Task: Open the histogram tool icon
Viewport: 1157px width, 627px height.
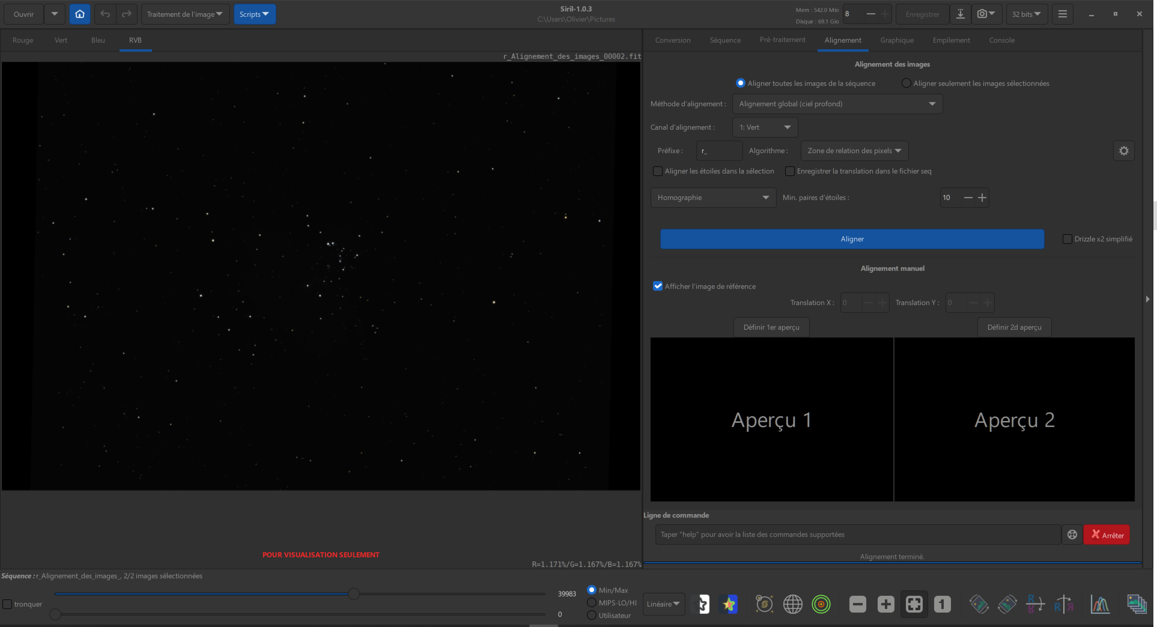Action: (x=1100, y=604)
